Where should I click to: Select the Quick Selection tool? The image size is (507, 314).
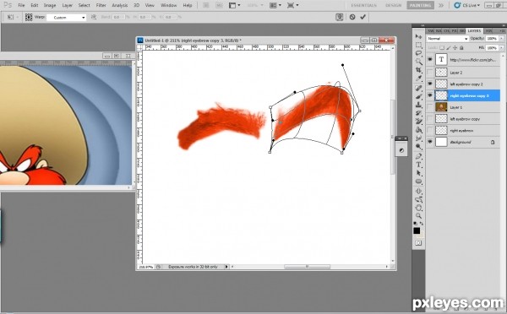(x=418, y=62)
